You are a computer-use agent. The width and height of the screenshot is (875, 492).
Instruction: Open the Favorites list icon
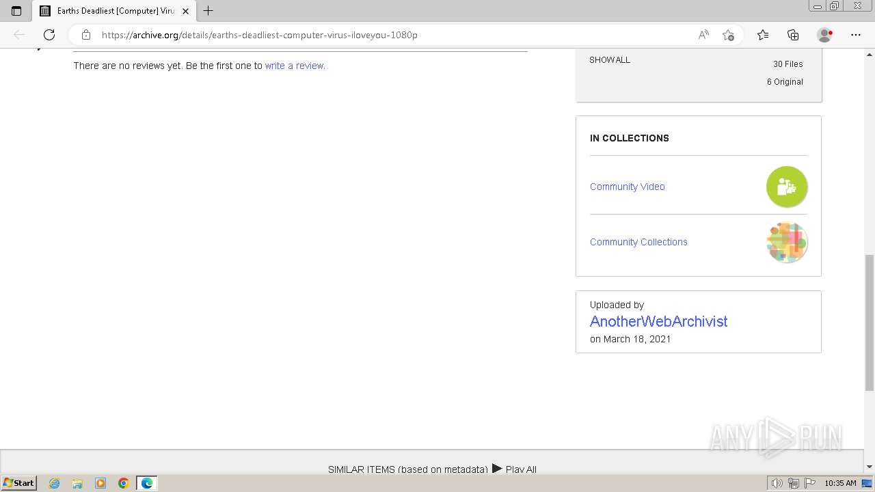click(x=763, y=35)
